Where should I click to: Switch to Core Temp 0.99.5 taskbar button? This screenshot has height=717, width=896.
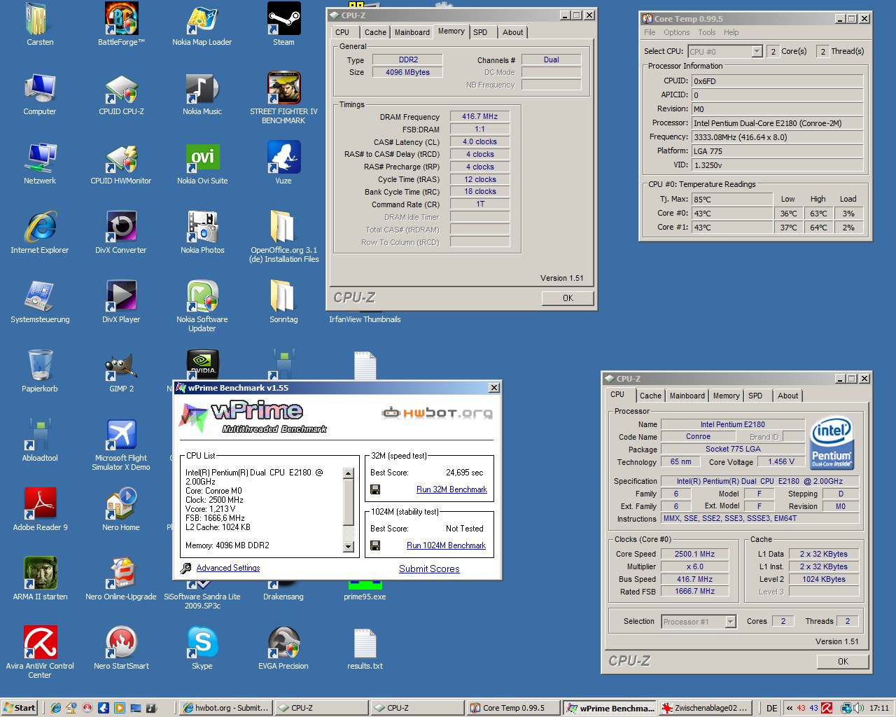(x=513, y=708)
